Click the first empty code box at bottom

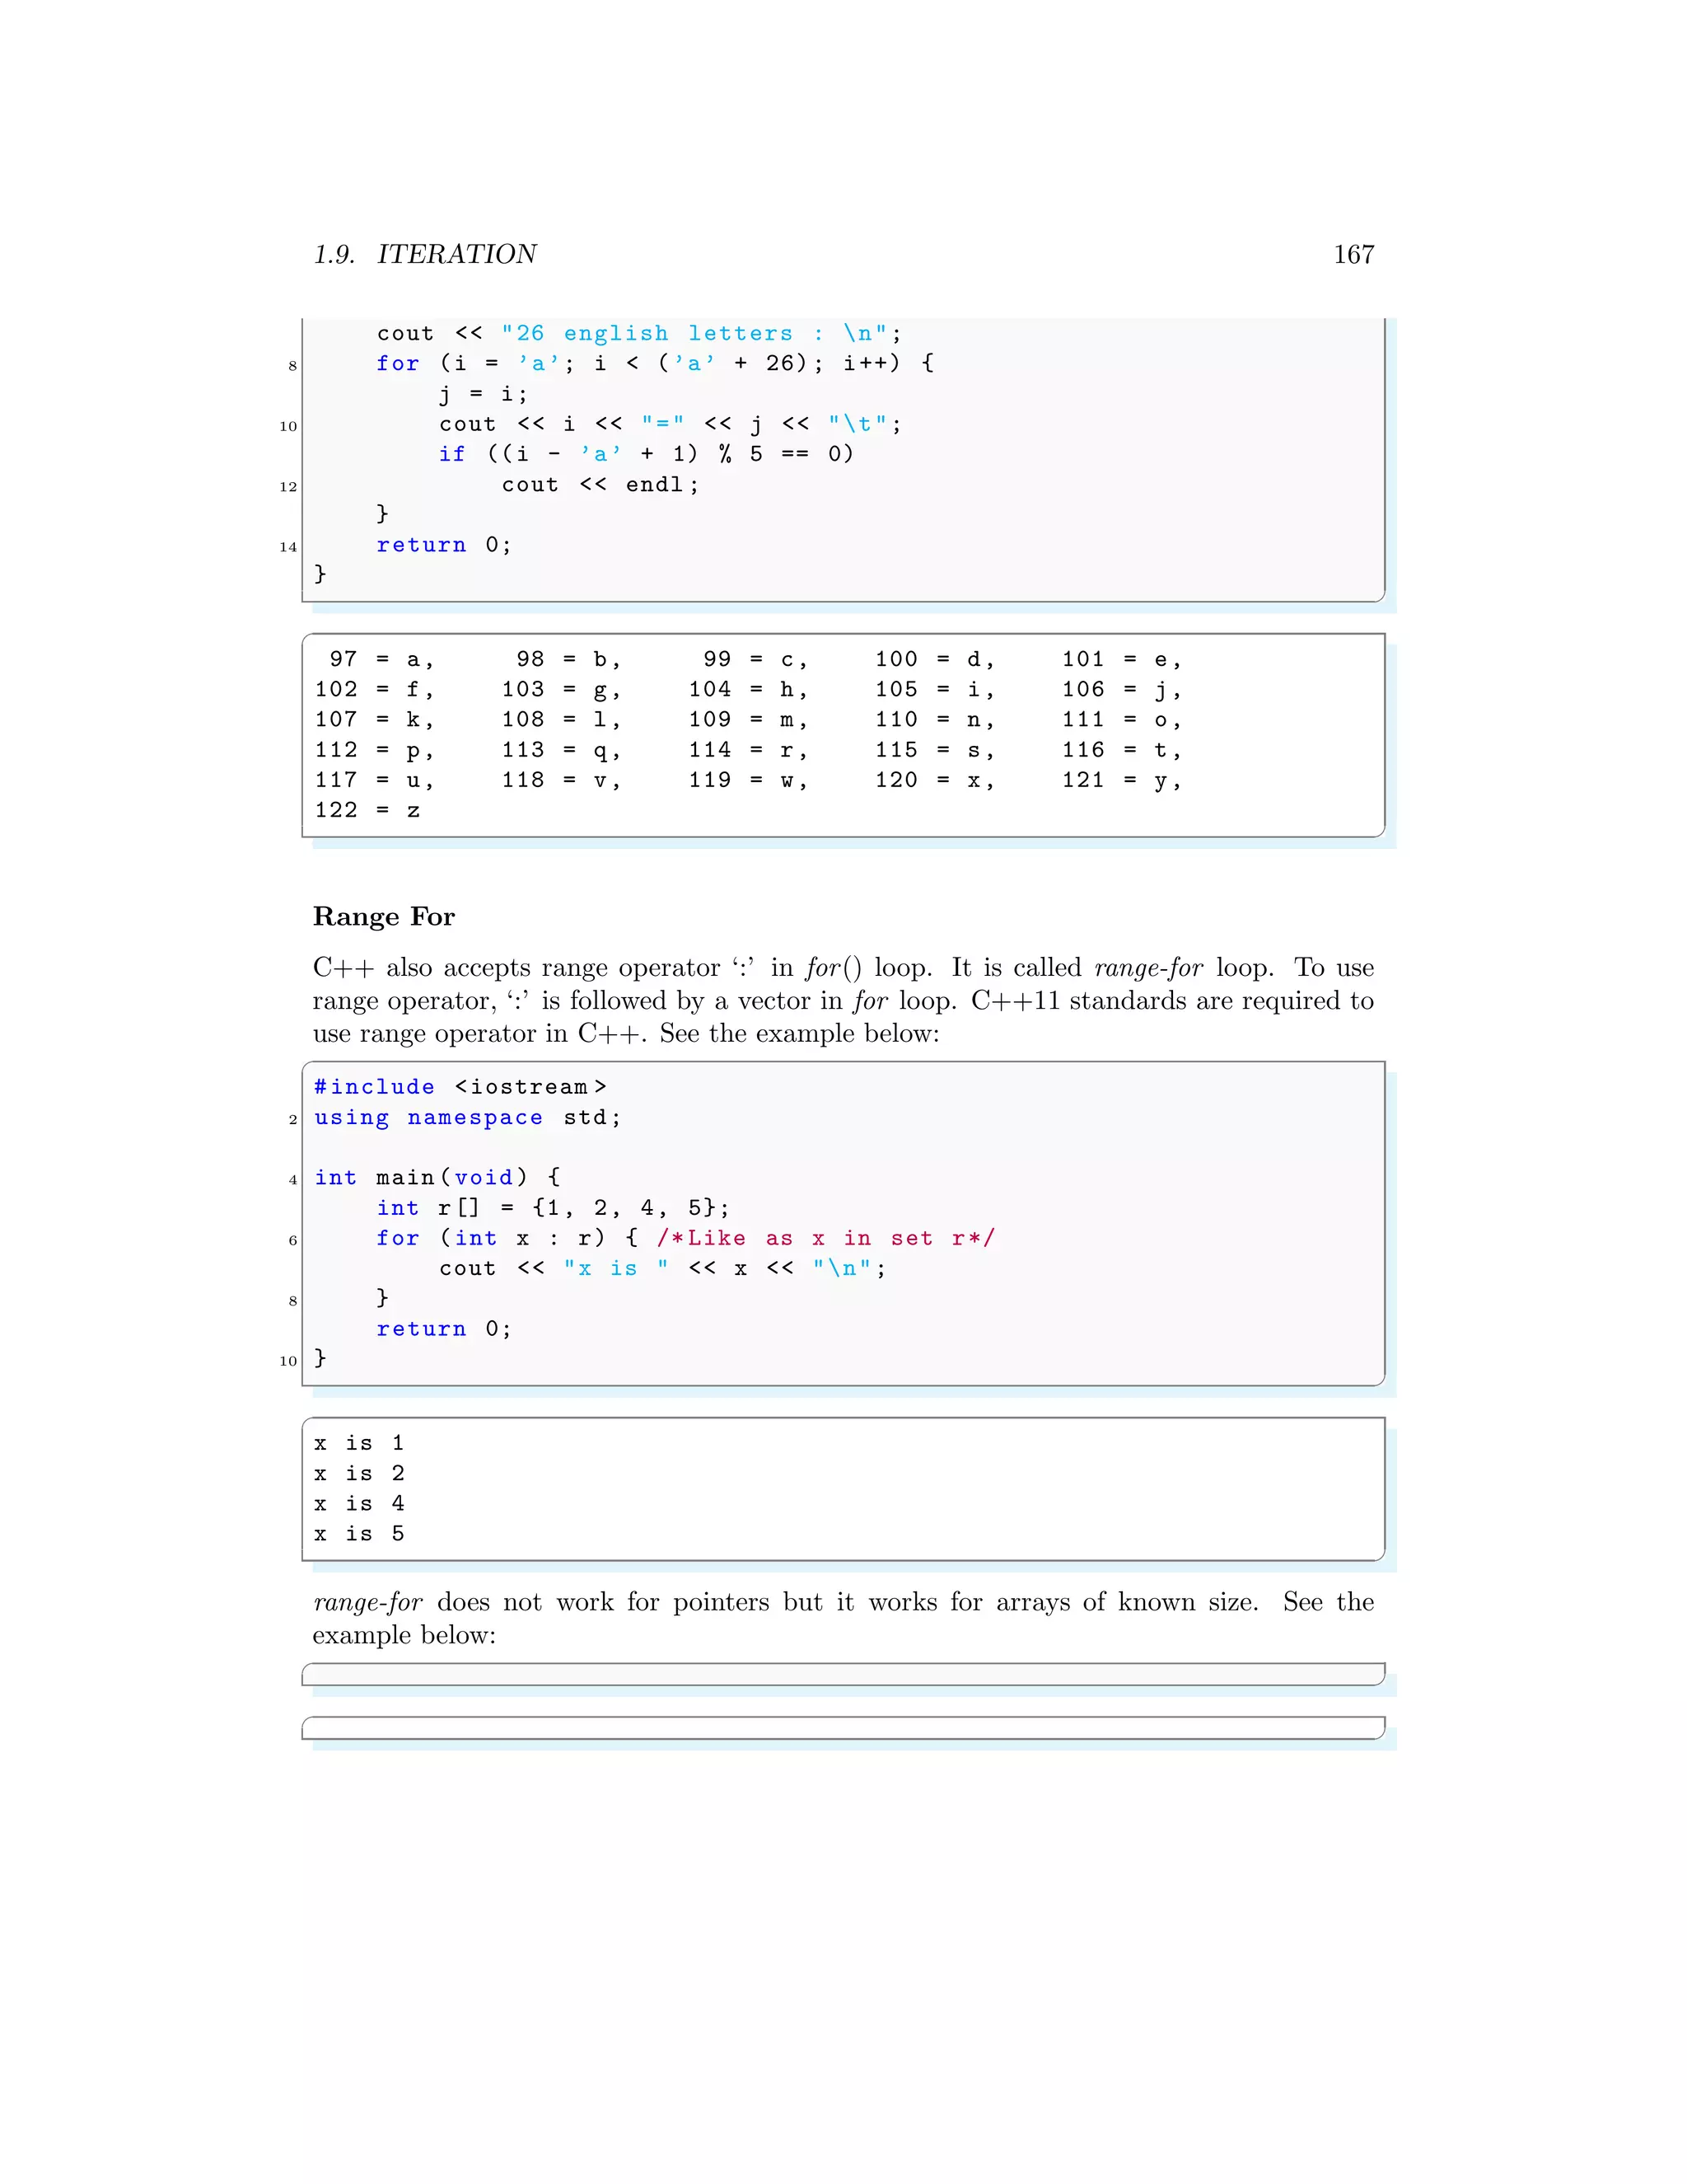coord(843,1674)
